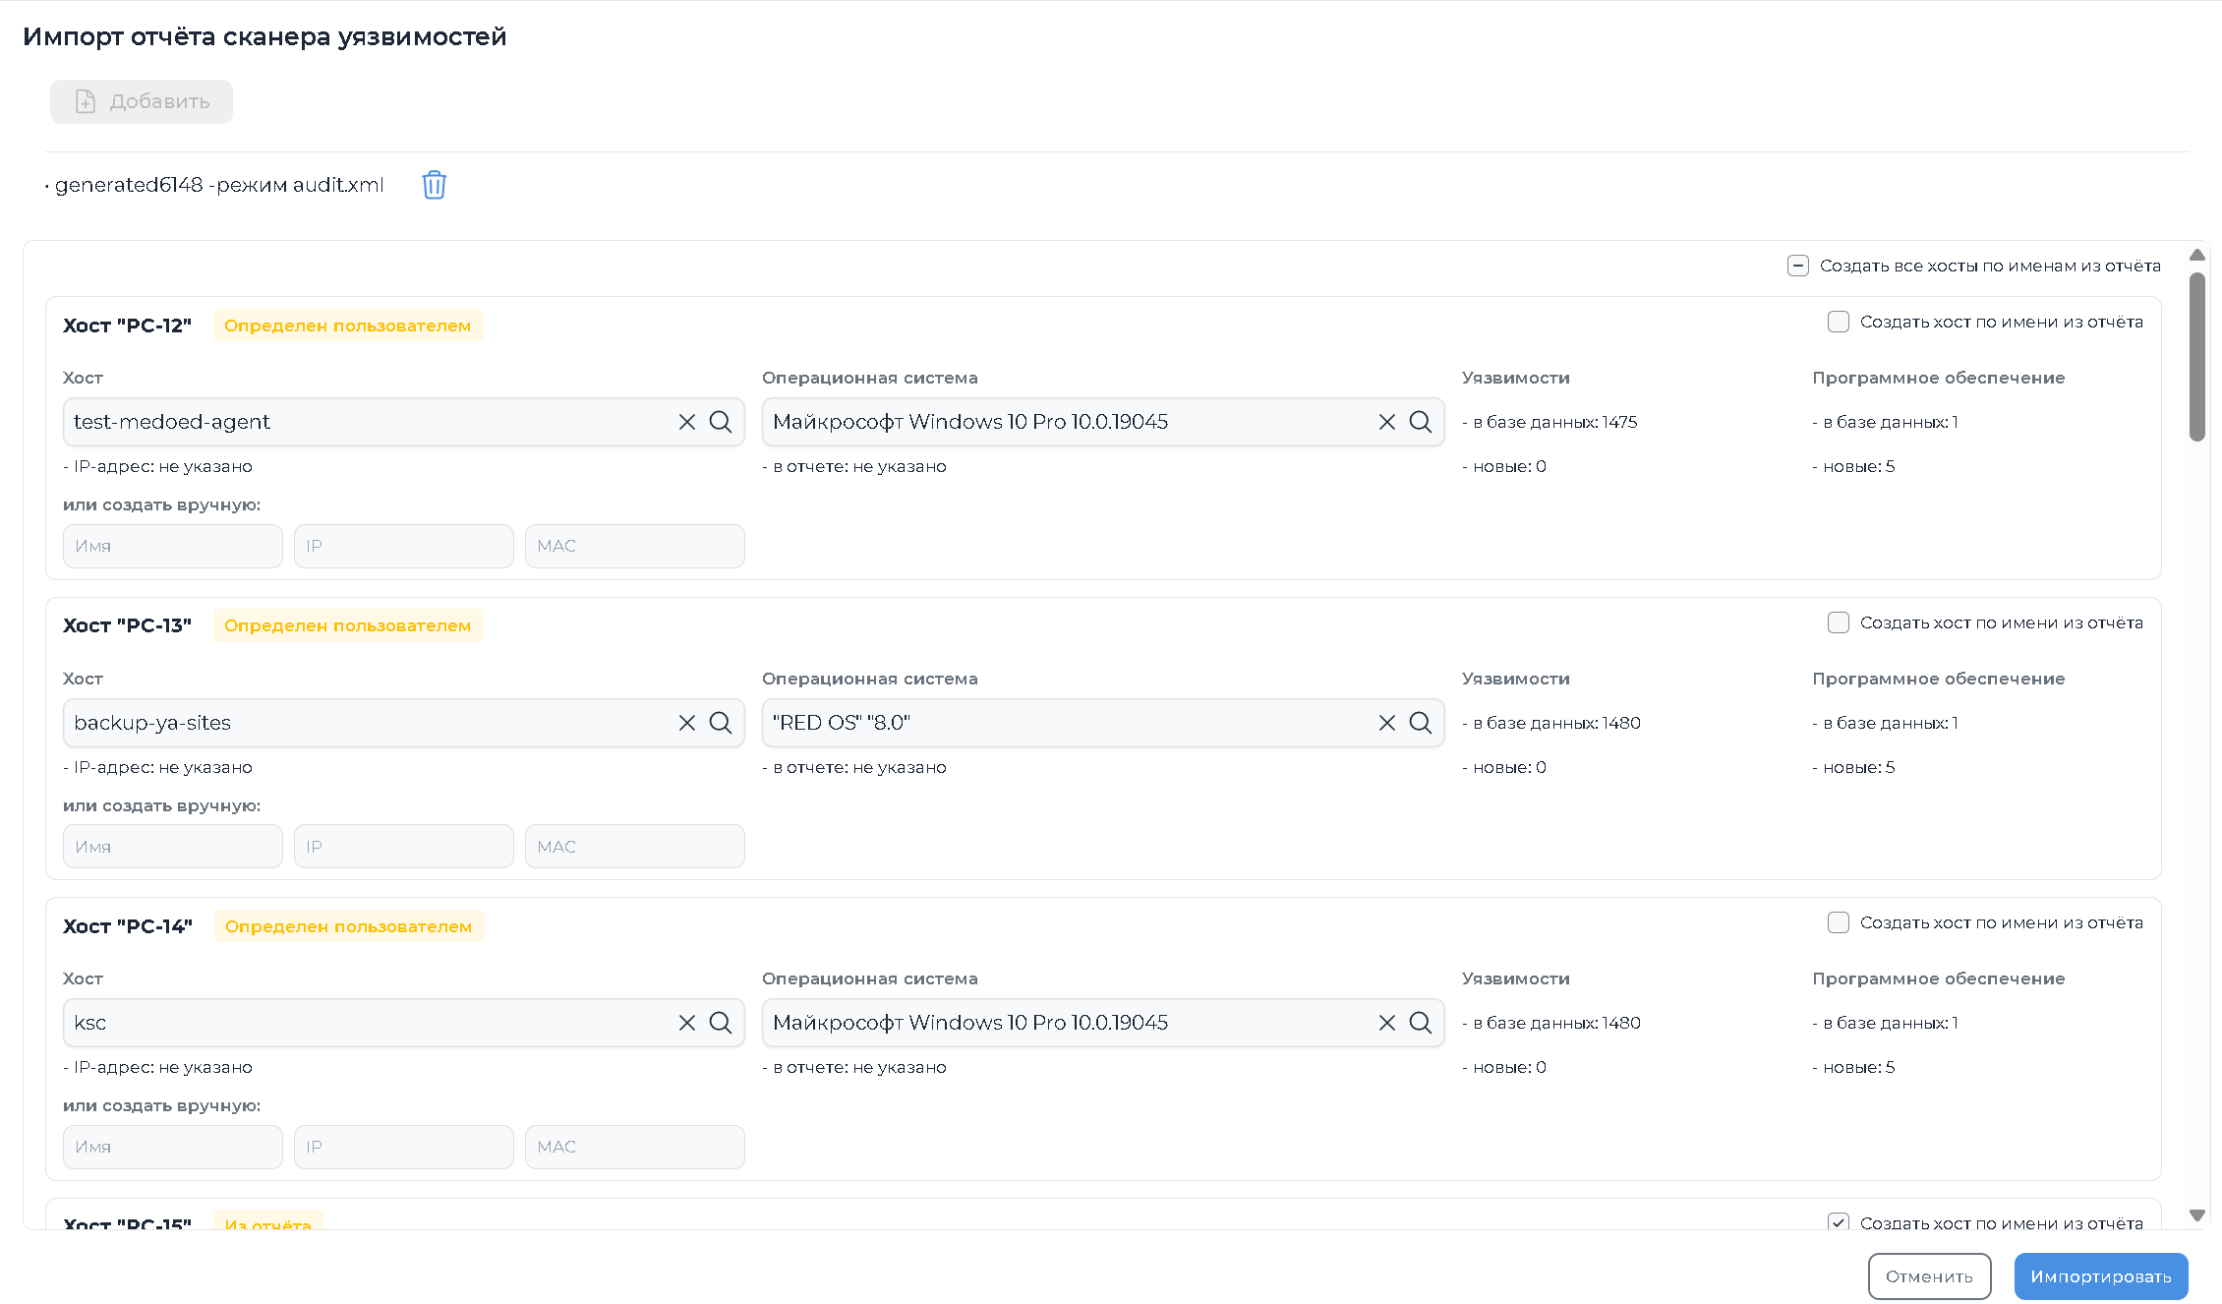This screenshot has height=1304, width=2222.
Task: Click the Отменить button
Action: tap(1929, 1276)
